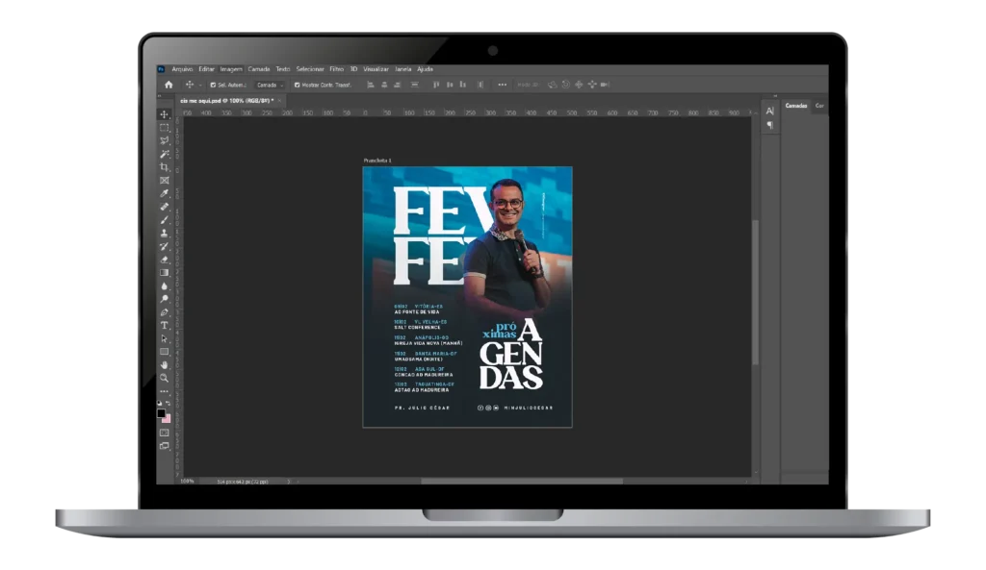The height and width of the screenshot is (570, 986).
Task: Open the three-dots more align options
Action: coord(502,85)
